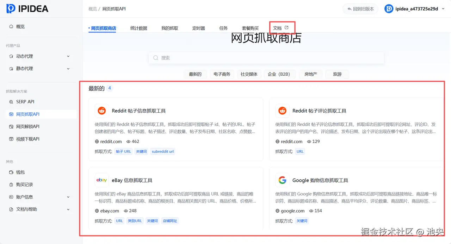Click the 静态代理 icon in sidebar
This screenshot has width=451, height=244.
11,69
